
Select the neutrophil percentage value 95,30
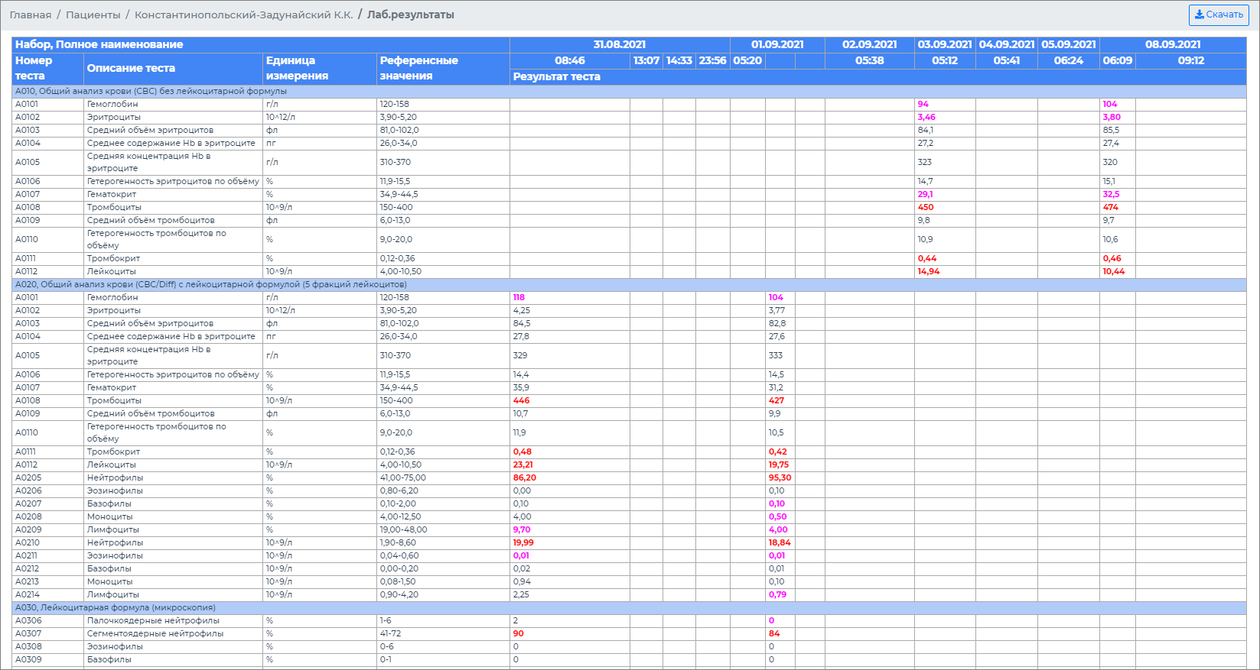pos(780,477)
